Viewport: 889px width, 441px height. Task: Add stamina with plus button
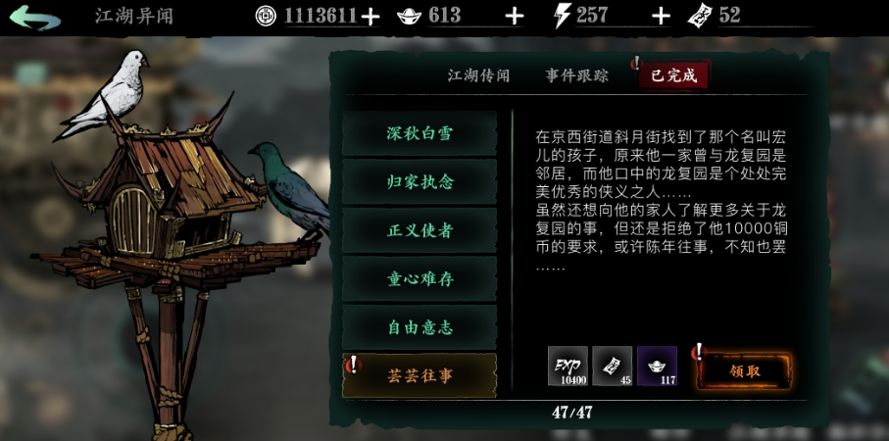[661, 17]
